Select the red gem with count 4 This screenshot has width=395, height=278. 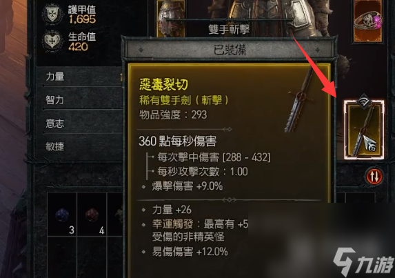click(92, 215)
